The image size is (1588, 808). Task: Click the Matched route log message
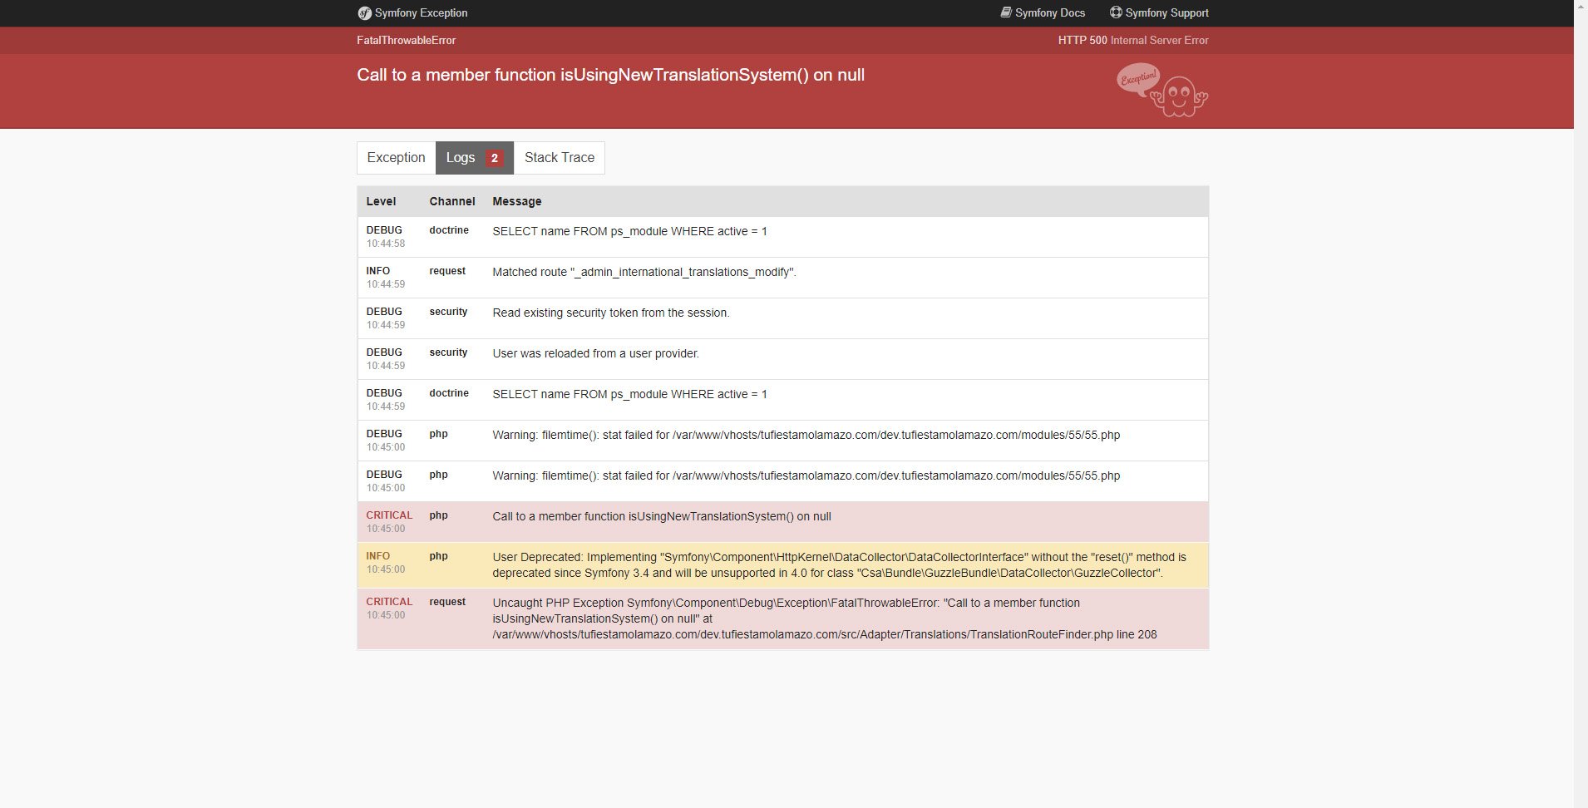[x=644, y=272]
